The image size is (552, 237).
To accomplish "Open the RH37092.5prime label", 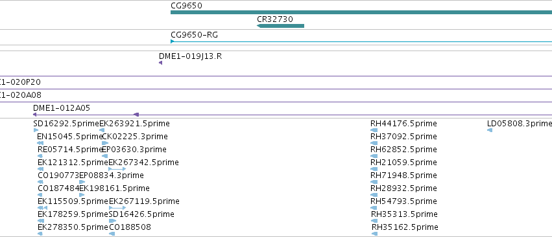I will (403, 137).
